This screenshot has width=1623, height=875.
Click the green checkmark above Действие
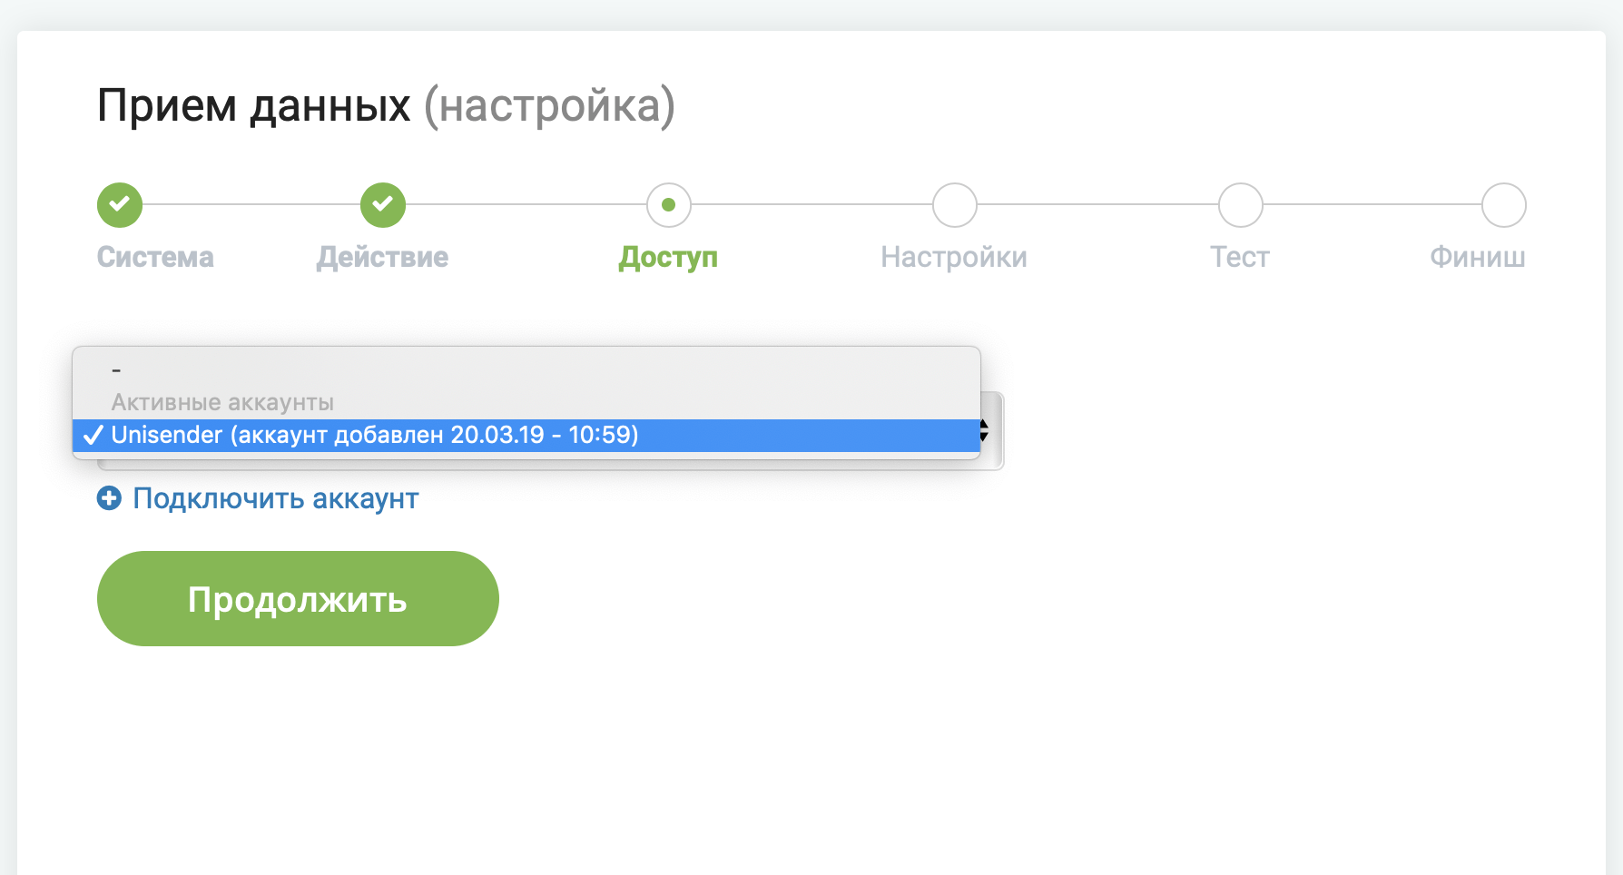[383, 205]
